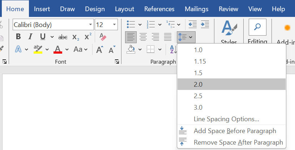Sort text with A-Z icon
This screenshot has width=295, height=150.
(x=173, y=49)
